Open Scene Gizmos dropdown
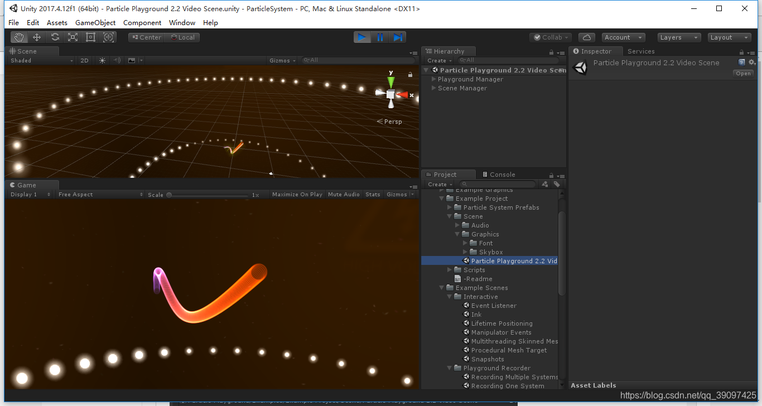Image resolution: width=762 pixels, height=406 pixels. point(282,60)
